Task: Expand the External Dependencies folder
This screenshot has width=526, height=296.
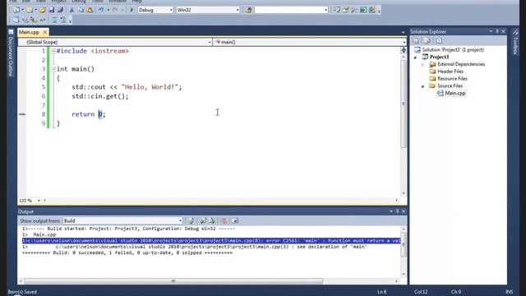Action: coord(422,64)
